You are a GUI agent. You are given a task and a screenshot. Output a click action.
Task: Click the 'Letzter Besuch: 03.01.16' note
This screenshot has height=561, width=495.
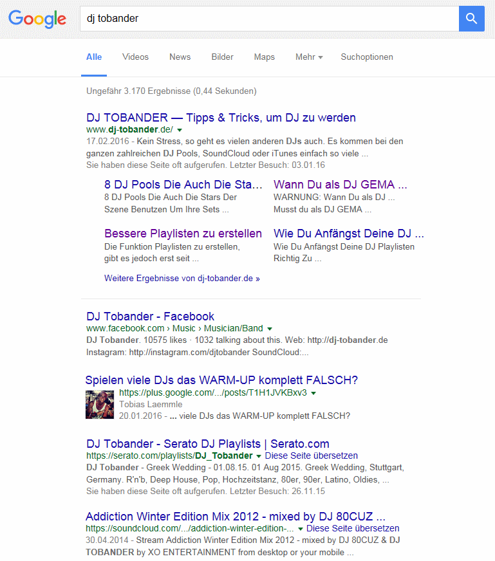(x=277, y=165)
